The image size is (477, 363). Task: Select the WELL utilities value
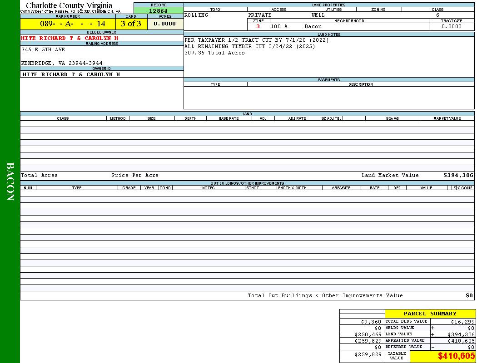click(318, 15)
